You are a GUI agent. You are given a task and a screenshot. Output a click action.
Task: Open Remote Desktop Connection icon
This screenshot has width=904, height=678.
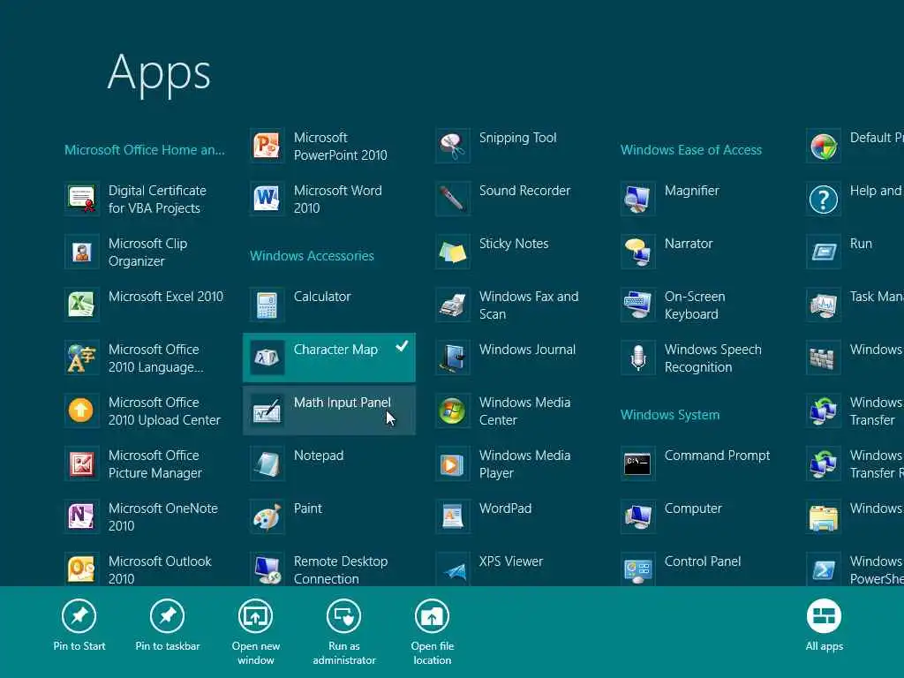tap(267, 569)
